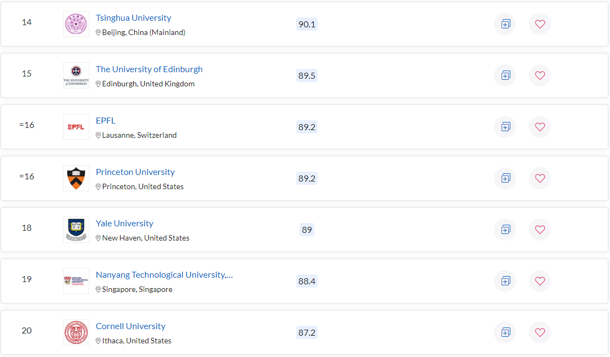Toggle the heart icon for EPFL
This screenshot has height=357, width=610.
click(x=540, y=127)
